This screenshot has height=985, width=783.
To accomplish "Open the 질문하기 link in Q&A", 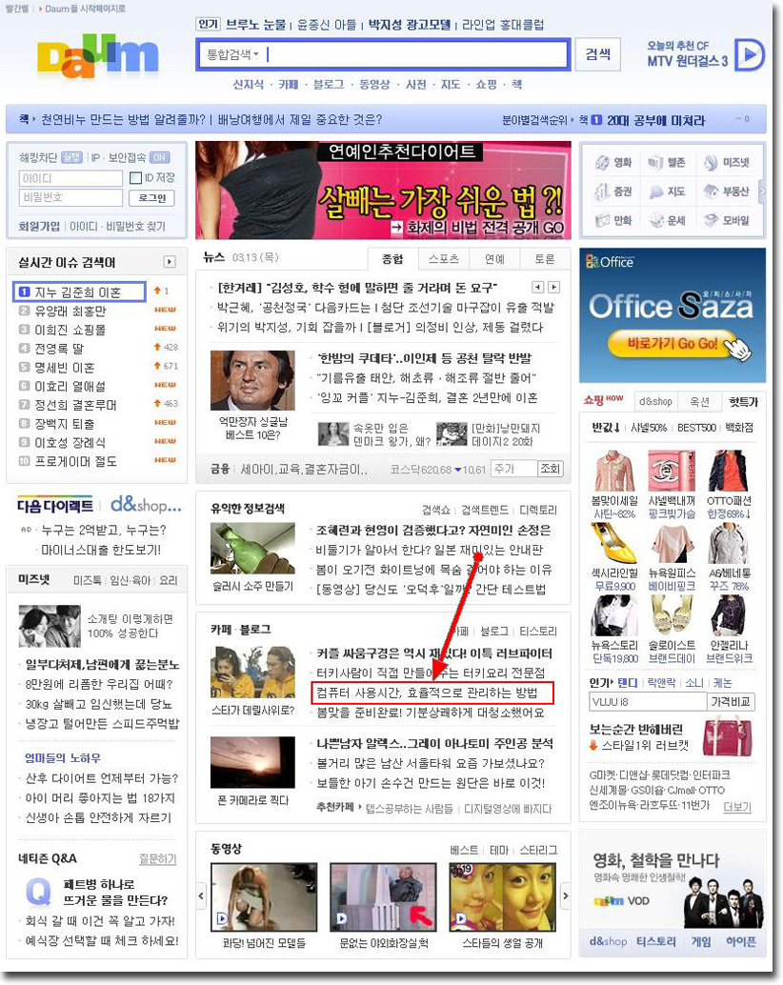I will pyautogui.click(x=157, y=858).
